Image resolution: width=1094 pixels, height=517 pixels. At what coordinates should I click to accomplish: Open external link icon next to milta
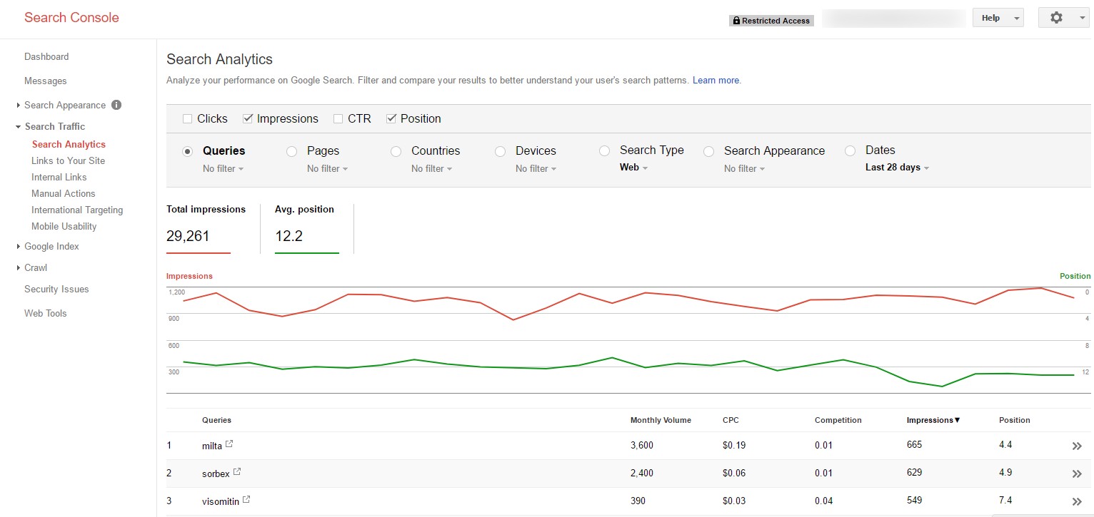coord(229,444)
